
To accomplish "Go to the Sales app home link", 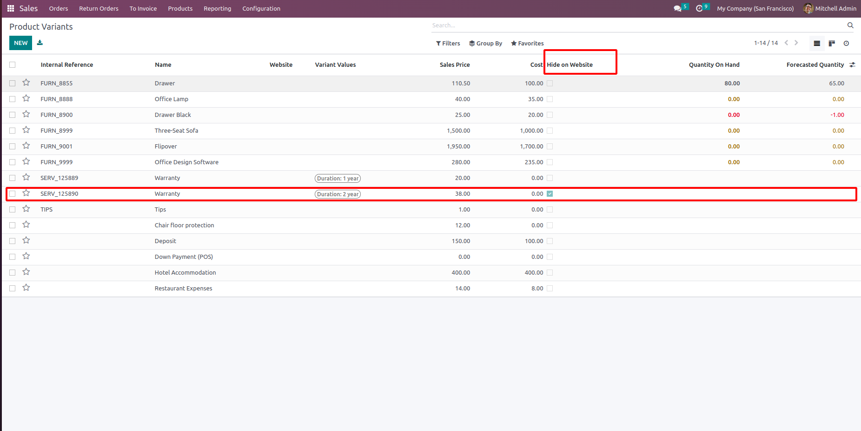I will [29, 8].
